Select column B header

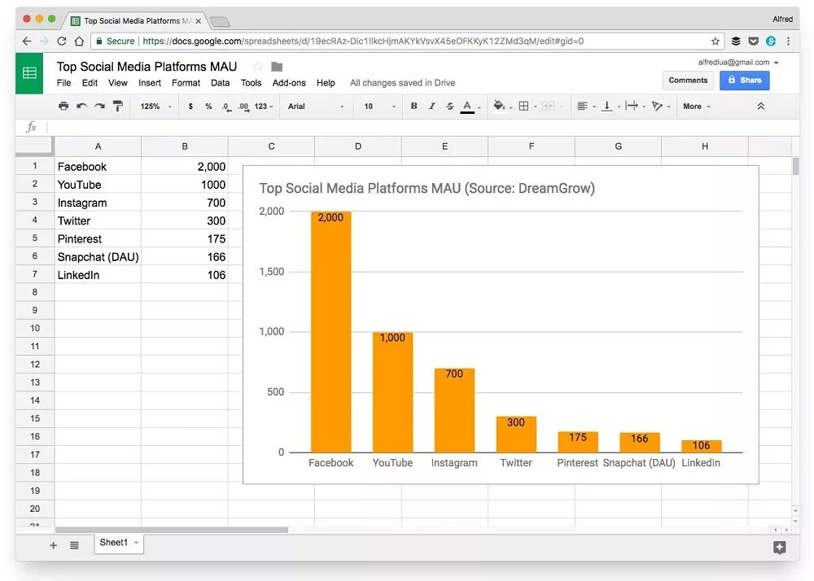[x=184, y=146]
